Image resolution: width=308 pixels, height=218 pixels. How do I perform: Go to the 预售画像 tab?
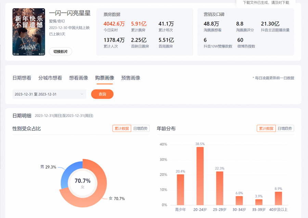click(131, 78)
